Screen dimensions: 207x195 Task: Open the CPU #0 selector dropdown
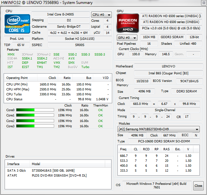101,15
